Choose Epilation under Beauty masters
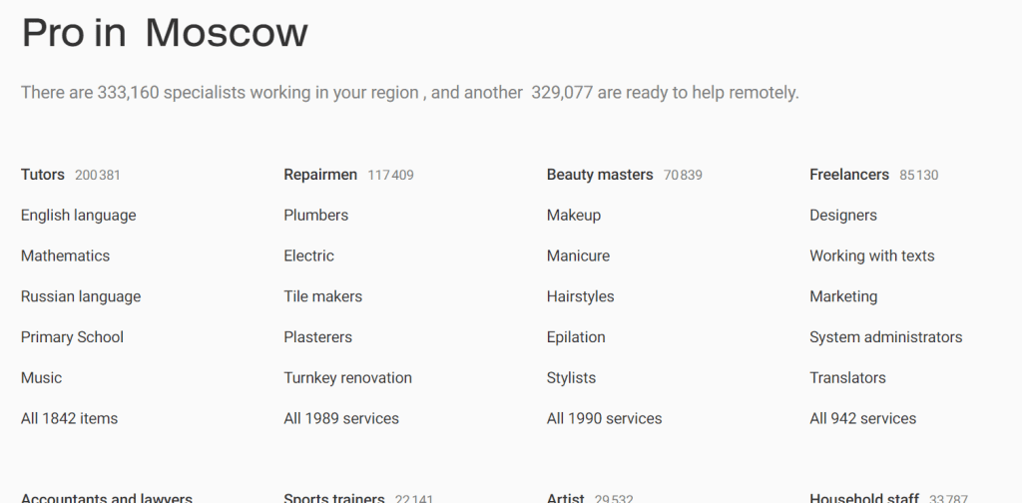Screen dimensions: 1022x503 coord(576,337)
